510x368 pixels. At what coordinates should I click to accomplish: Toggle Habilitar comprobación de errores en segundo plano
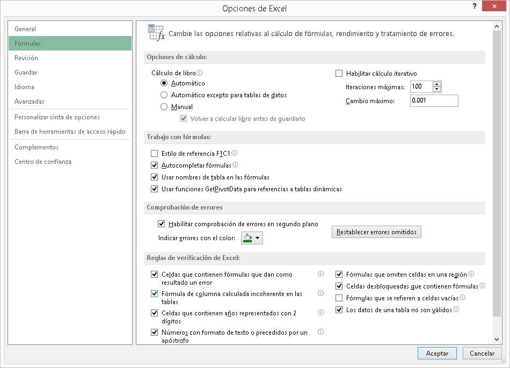coord(162,224)
